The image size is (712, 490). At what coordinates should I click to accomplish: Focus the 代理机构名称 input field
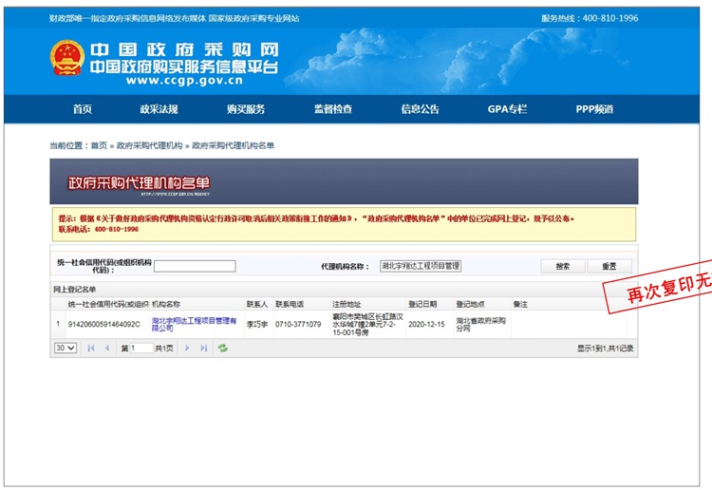coord(421,266)
